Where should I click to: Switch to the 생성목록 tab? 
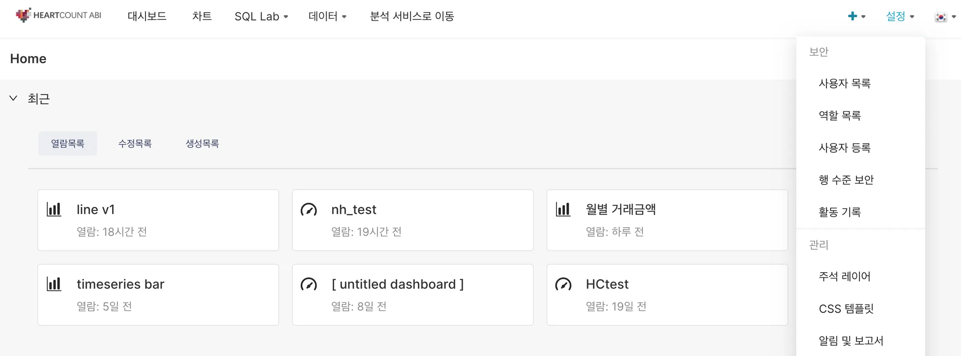tap(202, 143)
